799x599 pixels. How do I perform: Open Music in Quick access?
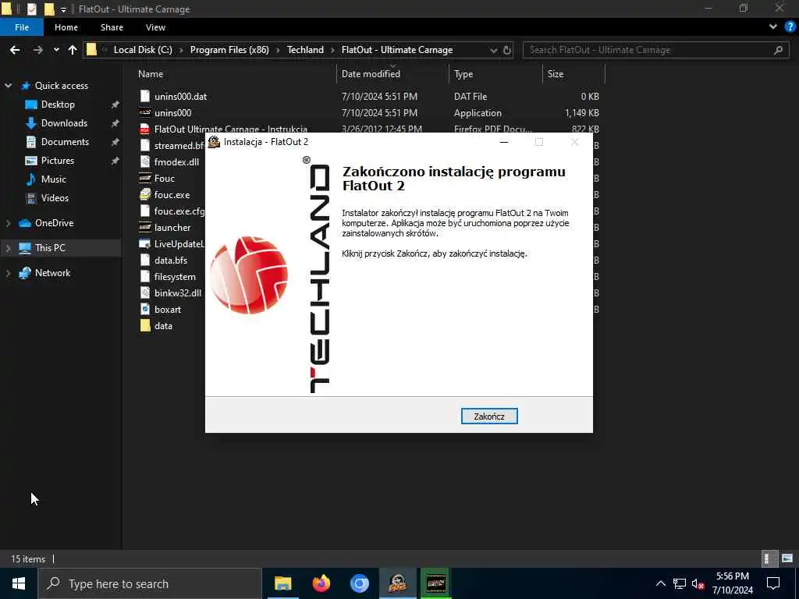pyautogui.click(x=54, y=179)
